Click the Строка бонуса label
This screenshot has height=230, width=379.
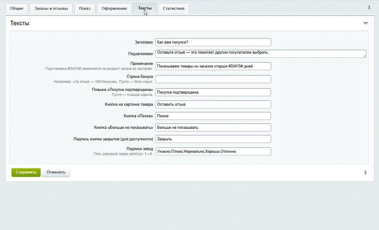140,77
